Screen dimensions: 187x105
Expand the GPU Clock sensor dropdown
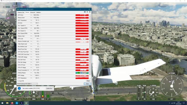tap(31, 15)
